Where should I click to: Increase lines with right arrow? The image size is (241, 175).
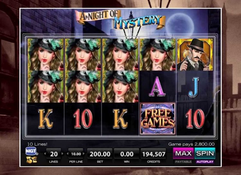tap(62, 153)
